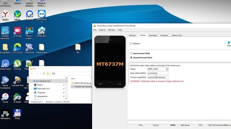This screenshot has width=231, height=129.
Task: Click Up arrow in BQ Explorer window
Action: pyautogui.click(x=44, y=73)
